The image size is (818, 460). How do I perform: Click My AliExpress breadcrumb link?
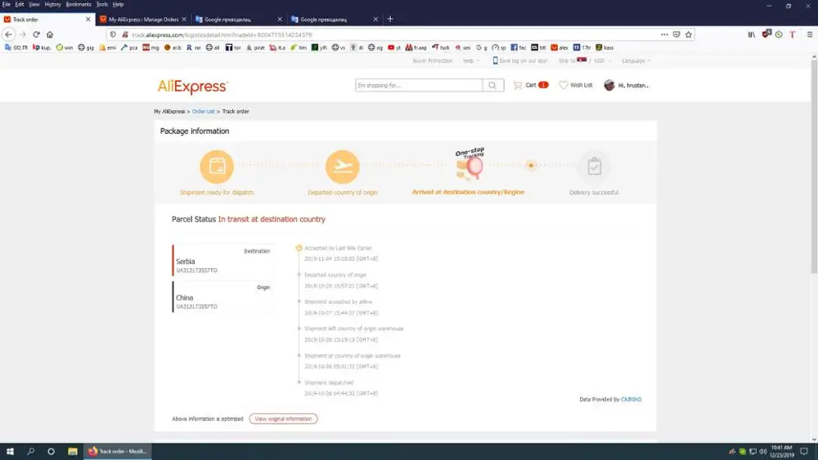[x=169, y=111]
